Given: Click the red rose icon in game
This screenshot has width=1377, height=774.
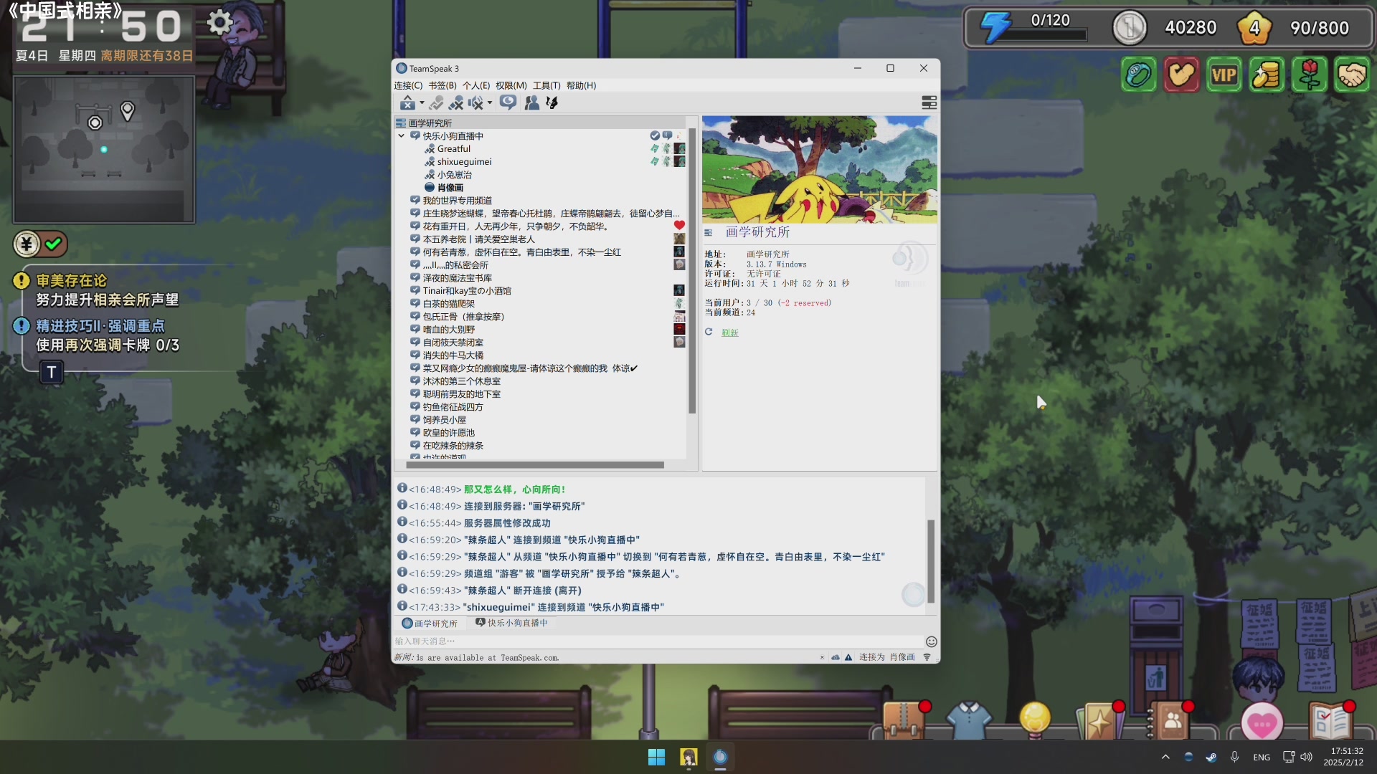Looking at the screenshot, I should 1310,75.
